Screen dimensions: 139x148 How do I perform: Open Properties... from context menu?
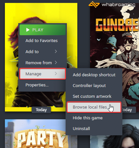tap(37, 85)
